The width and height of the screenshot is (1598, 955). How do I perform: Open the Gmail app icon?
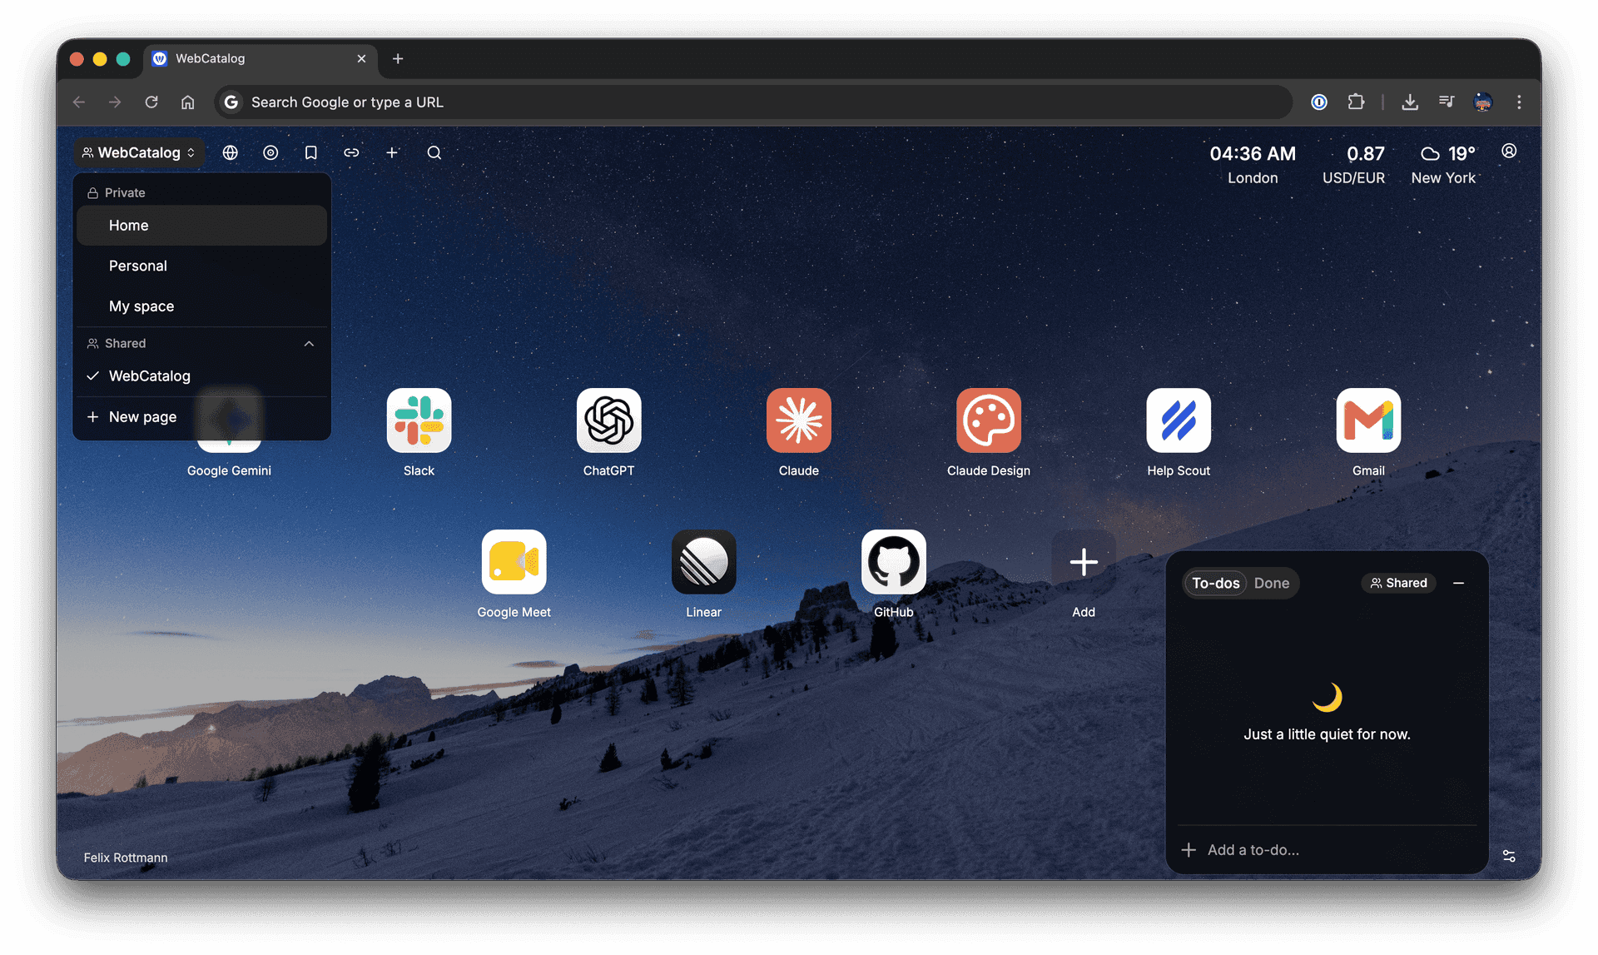(1367, 420)
